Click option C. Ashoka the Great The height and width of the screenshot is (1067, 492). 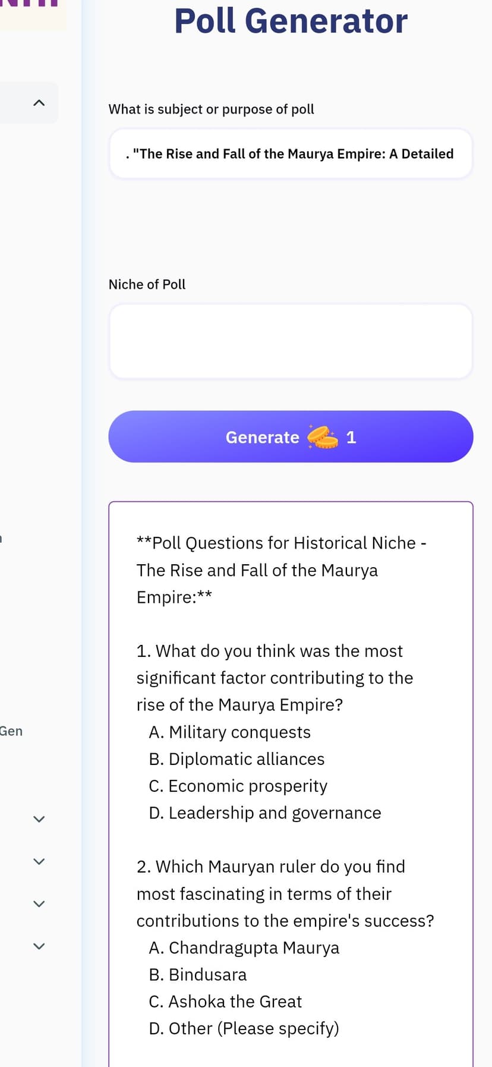[x=225, y=1002]
